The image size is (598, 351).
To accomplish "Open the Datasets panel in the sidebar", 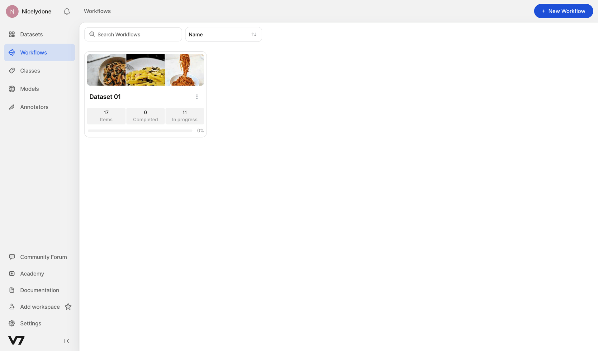I will point(31,34).
